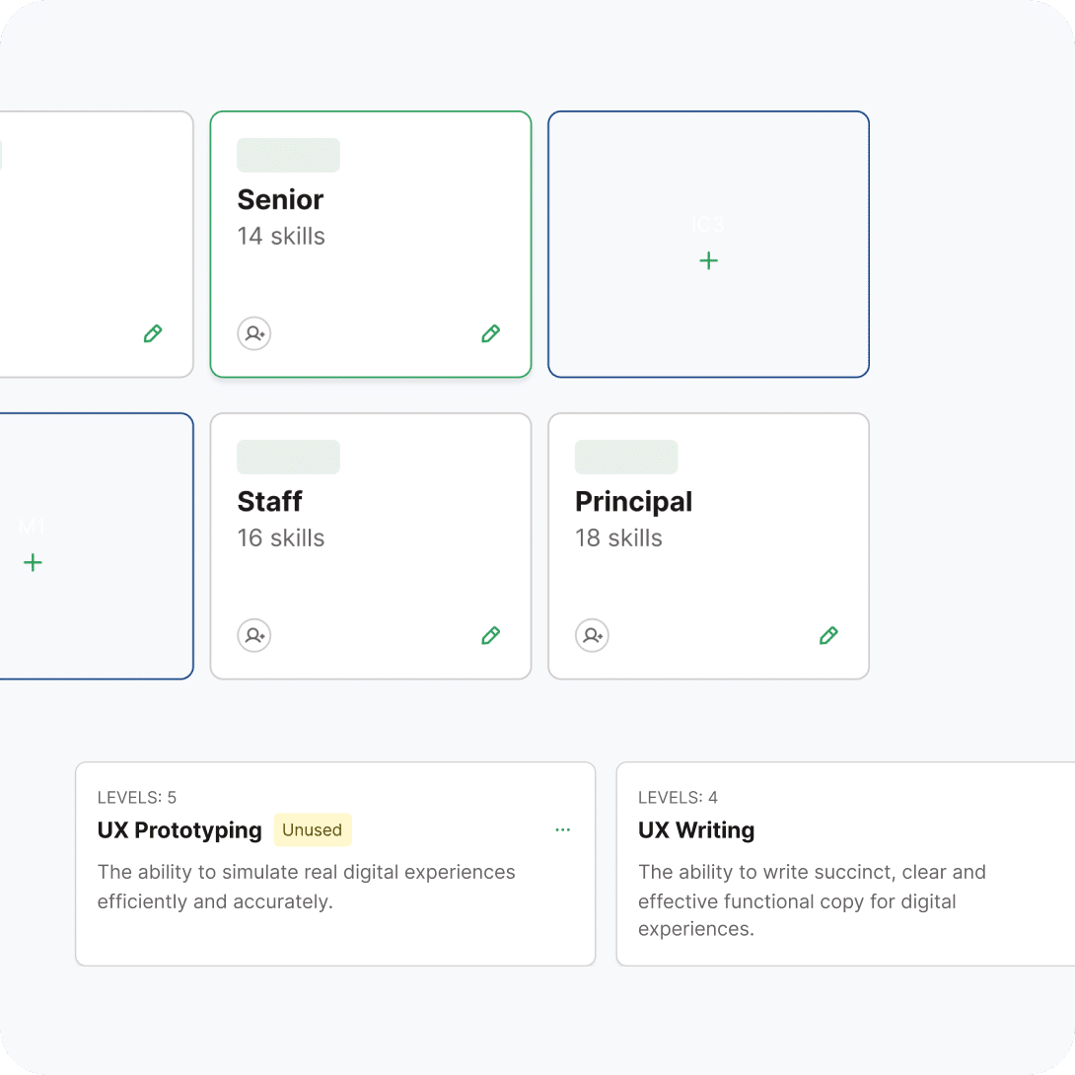Assign a person to the Senior level
The image size is (1075, 1075).
point(254,334)
